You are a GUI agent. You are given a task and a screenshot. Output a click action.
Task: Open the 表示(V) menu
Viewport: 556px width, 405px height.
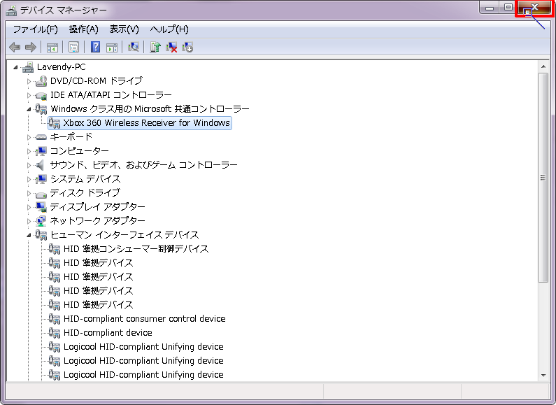pyautogui.click(x=124, y=29)
